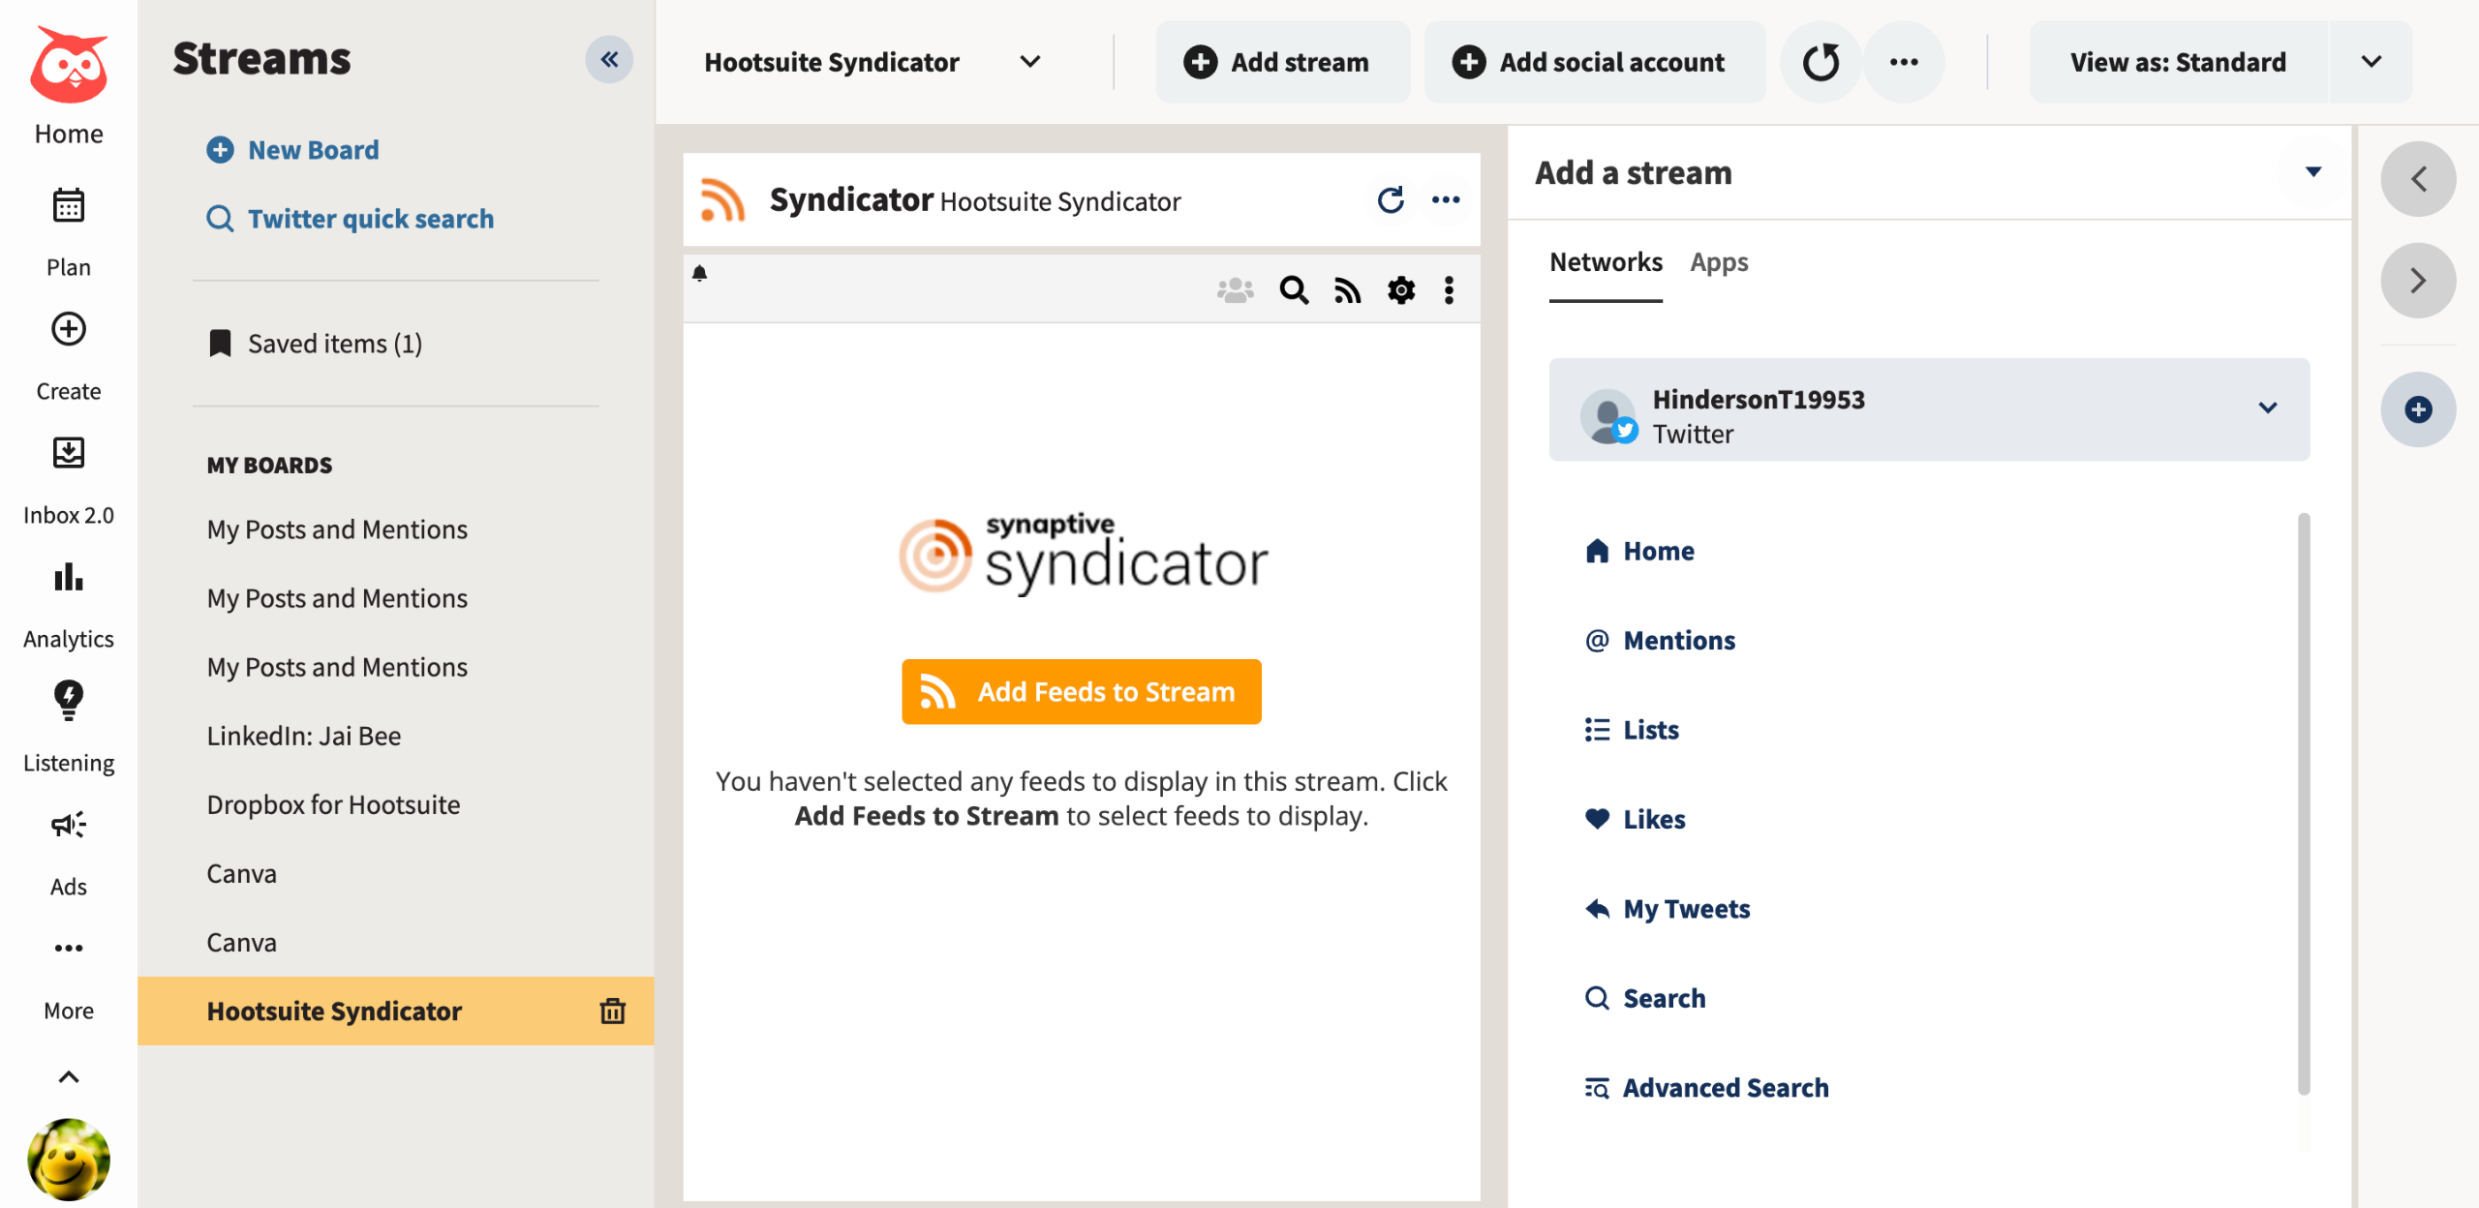Open the Hootsuite Syndicator board dropdown
Image resolution: width=2479 pixels, height=1208 pixels.
coord(1029,62)
